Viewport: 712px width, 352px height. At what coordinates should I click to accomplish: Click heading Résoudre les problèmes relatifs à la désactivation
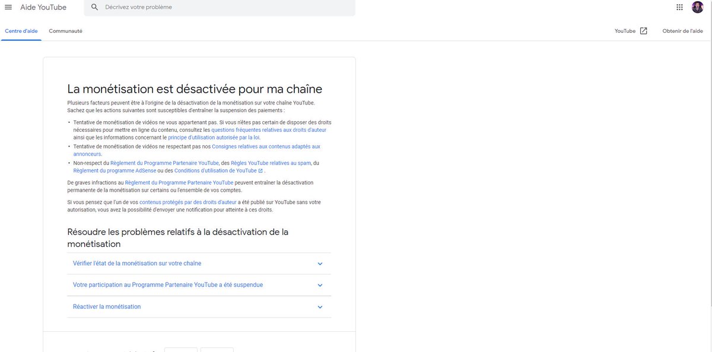click(x=178, y=237)
